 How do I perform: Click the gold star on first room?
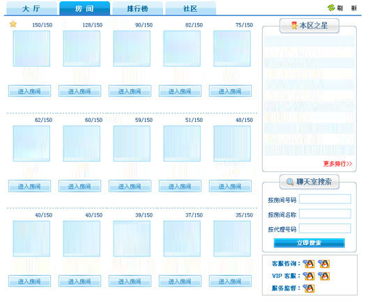coord(13,24)
